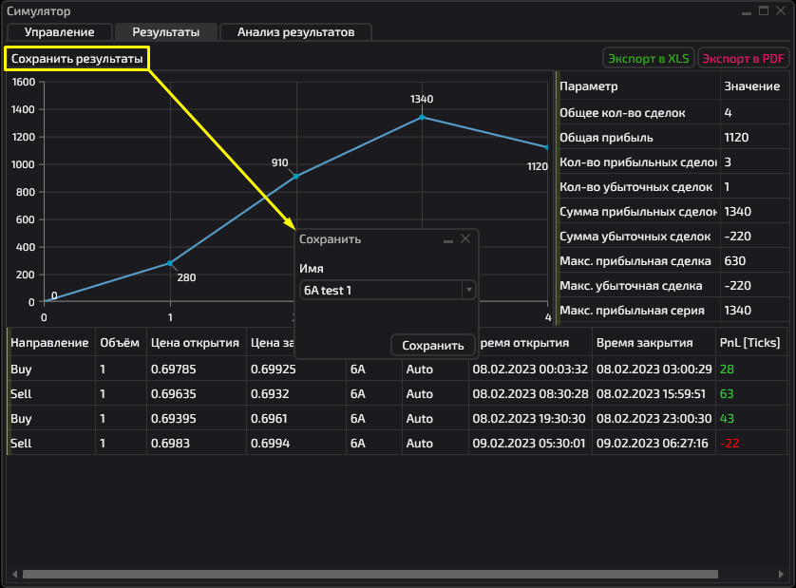
Task: Select the Цена открытия column header
Action: pos(196,343)
